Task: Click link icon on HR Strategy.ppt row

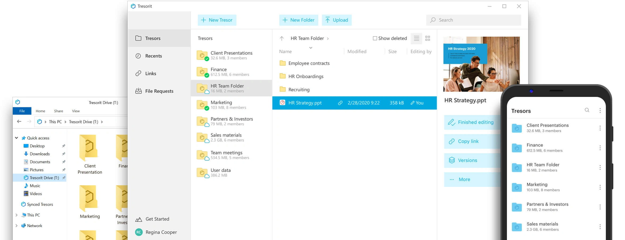Action: [340, 103]
